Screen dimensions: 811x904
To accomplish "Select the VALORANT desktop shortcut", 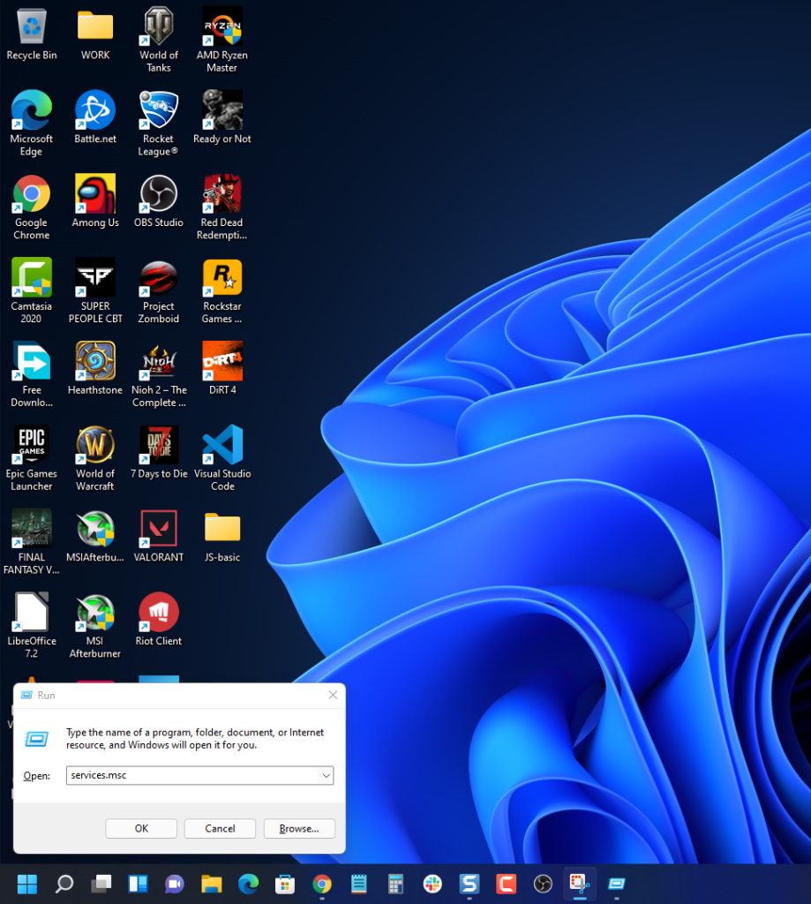I will [159, 536].
